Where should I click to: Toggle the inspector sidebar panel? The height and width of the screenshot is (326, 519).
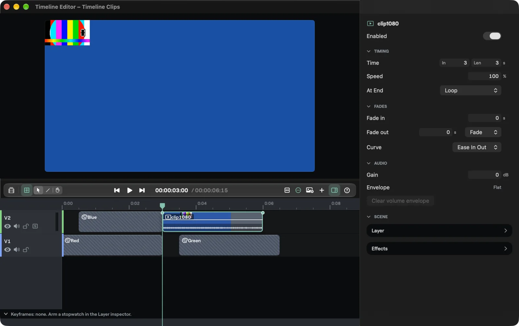(334, 190)
